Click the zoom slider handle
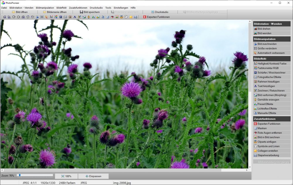The image size is (293, 185). (20, 175)
